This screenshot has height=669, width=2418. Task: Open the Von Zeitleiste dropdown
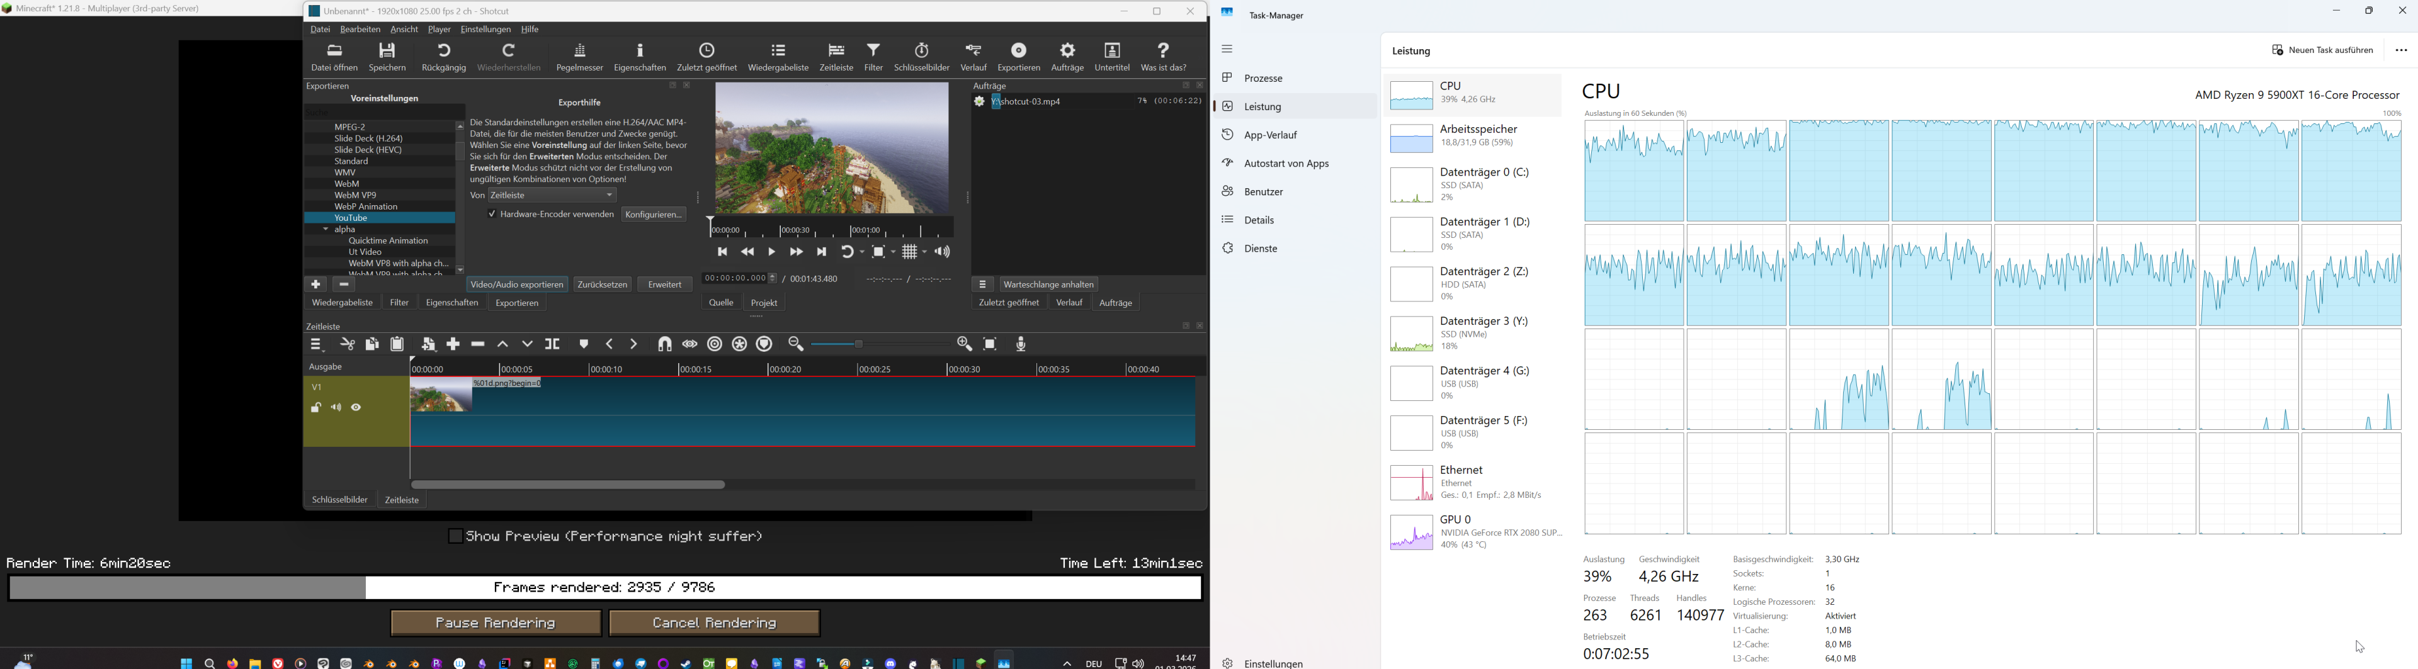pos(553,195)
